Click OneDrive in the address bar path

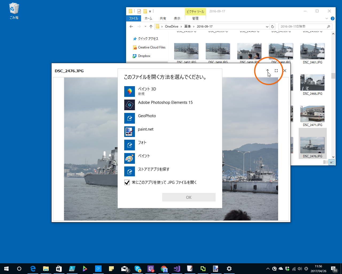[x=172, y=26]
